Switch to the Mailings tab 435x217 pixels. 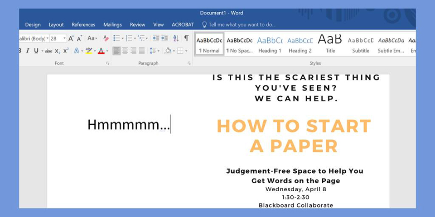pyautogui.click(x=113, y=24)
